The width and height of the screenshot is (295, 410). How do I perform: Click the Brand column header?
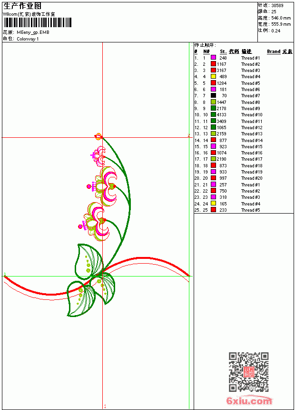tap(274, 51)
